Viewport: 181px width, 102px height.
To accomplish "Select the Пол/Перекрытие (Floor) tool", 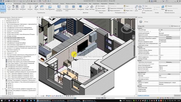I will click(50, 8).
